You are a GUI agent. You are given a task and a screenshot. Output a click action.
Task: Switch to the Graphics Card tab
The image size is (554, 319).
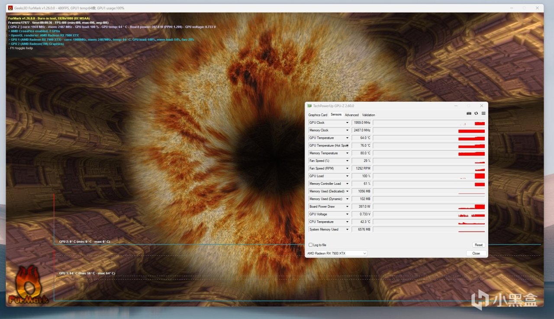coord(318,115)
